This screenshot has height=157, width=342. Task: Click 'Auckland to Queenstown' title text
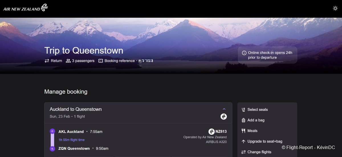point(76,109)
